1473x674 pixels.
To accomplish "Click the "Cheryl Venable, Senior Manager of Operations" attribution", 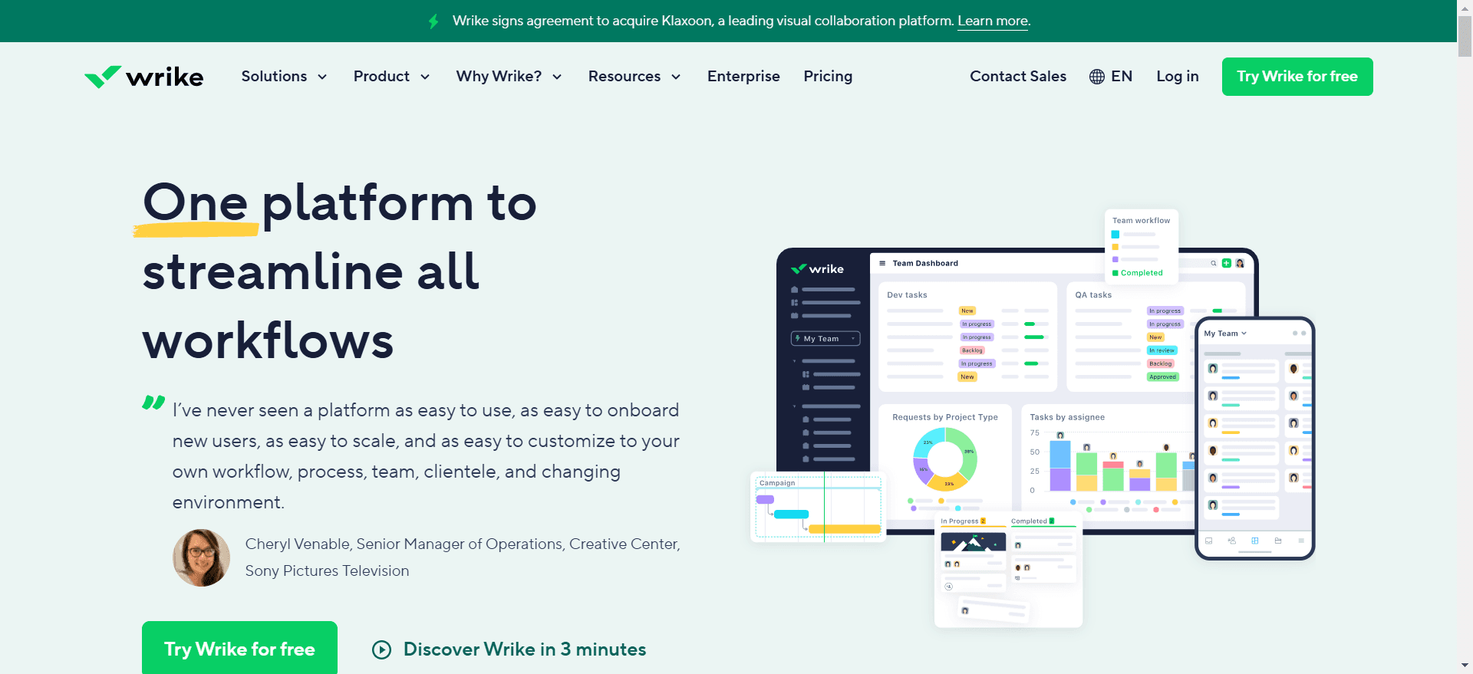I will (463, 557).
